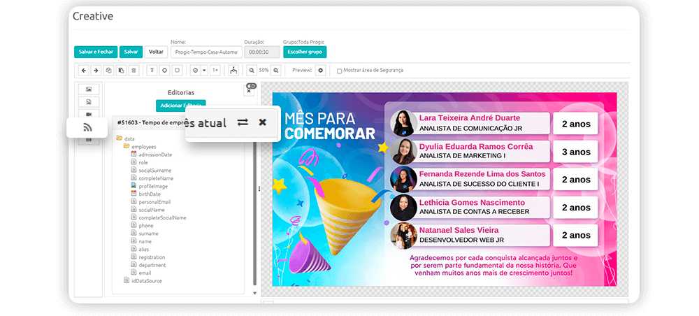Click the scroll down arrow below the tree
The width and height of the screenshot is (699, 316).
click(254, 293)
